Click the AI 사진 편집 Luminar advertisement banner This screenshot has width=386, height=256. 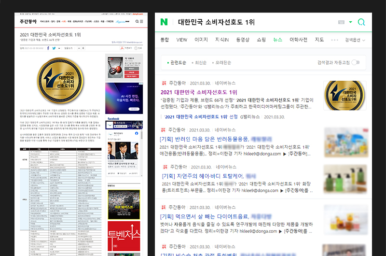[x=124, y=98]
